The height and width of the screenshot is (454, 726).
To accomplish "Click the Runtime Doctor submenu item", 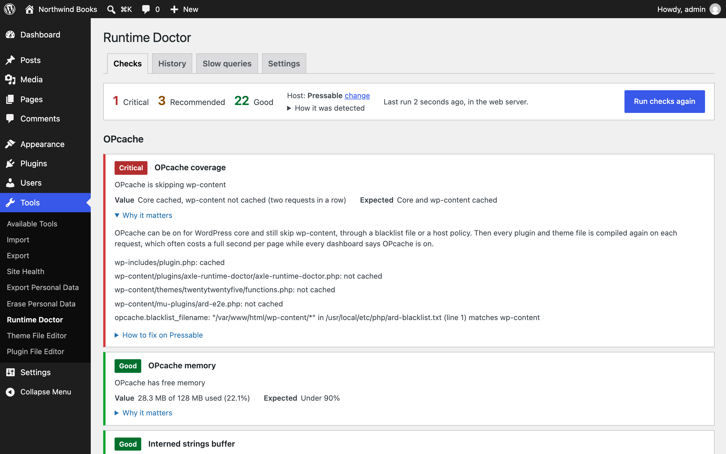I will pyautogui.click(x=35, y=320).
